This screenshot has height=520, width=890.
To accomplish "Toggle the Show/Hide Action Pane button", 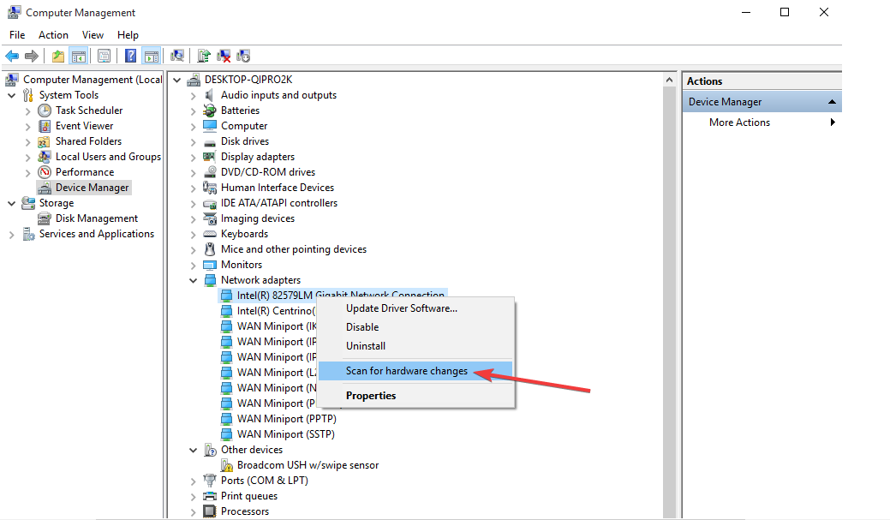I will (151, 57).
